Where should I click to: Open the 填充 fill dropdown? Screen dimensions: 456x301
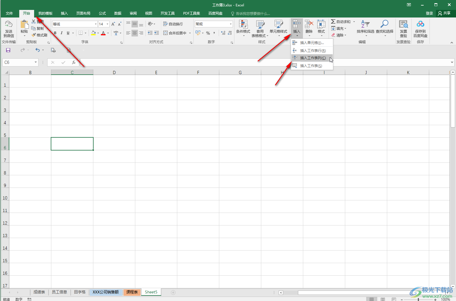pos(339,28)
